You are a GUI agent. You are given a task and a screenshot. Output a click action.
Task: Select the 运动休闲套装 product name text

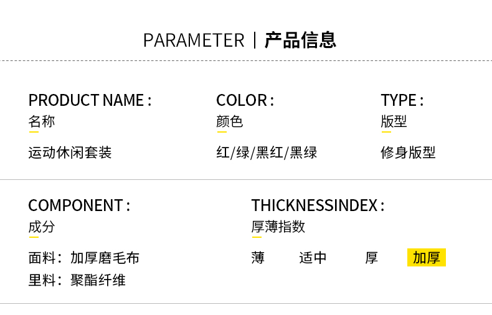pos(70,153)
